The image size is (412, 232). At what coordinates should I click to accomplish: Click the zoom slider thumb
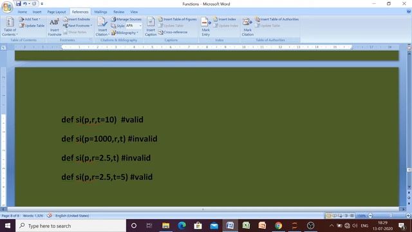pyautogui.click(x=391, y=216)
